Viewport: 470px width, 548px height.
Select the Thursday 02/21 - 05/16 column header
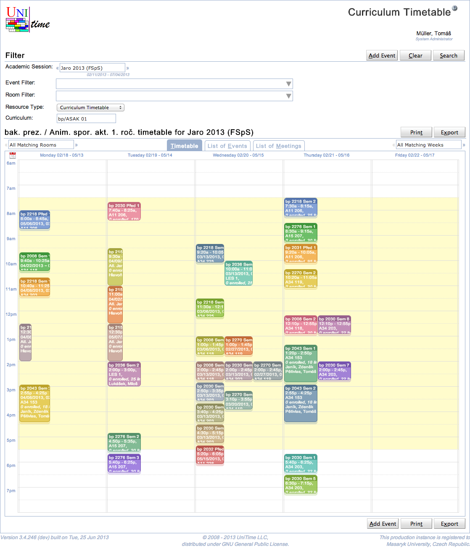pyautogui.click(x=327, y=155)
